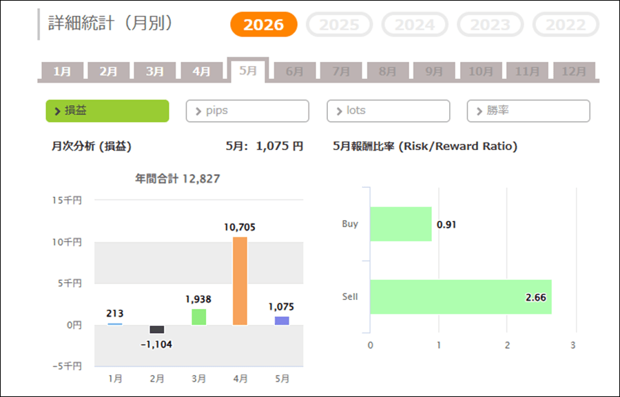Screen dimensions: 620x397
Task: Click the green March bar 1,938
Action: click(199, 317)
